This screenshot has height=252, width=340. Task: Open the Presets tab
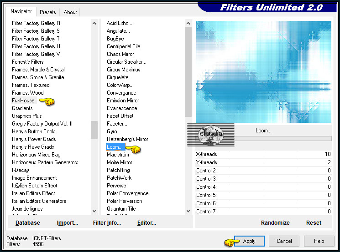click(x=48, y=12)
